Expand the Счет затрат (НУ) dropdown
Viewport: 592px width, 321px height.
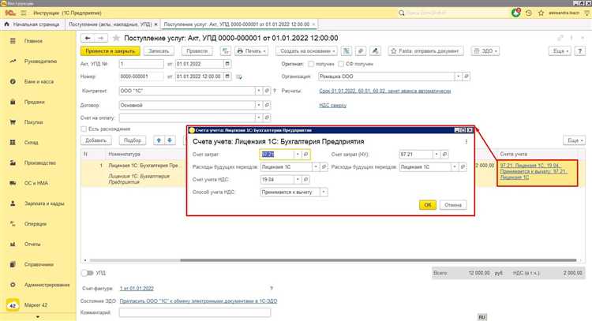click(437, 155)
